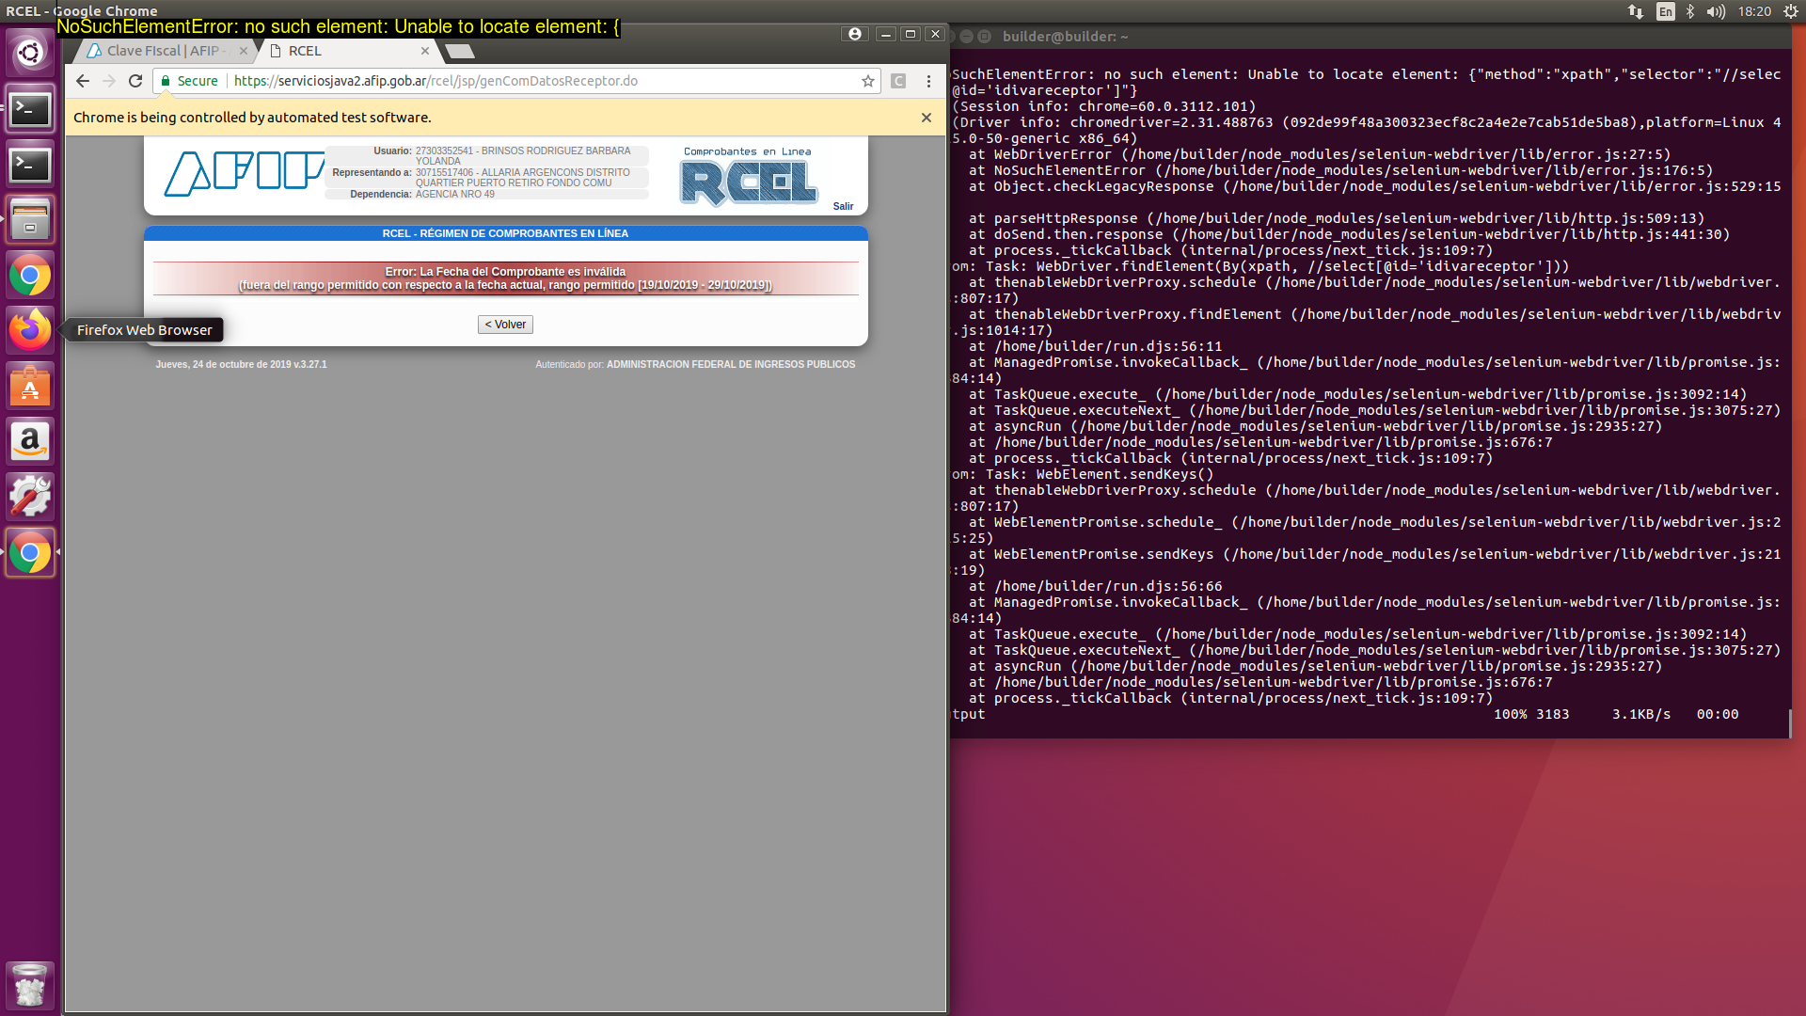Open Amazon launcher icon
The height and width of the screenshot is (1016, 1806).
pyautogui.click(x=30, y=441)
